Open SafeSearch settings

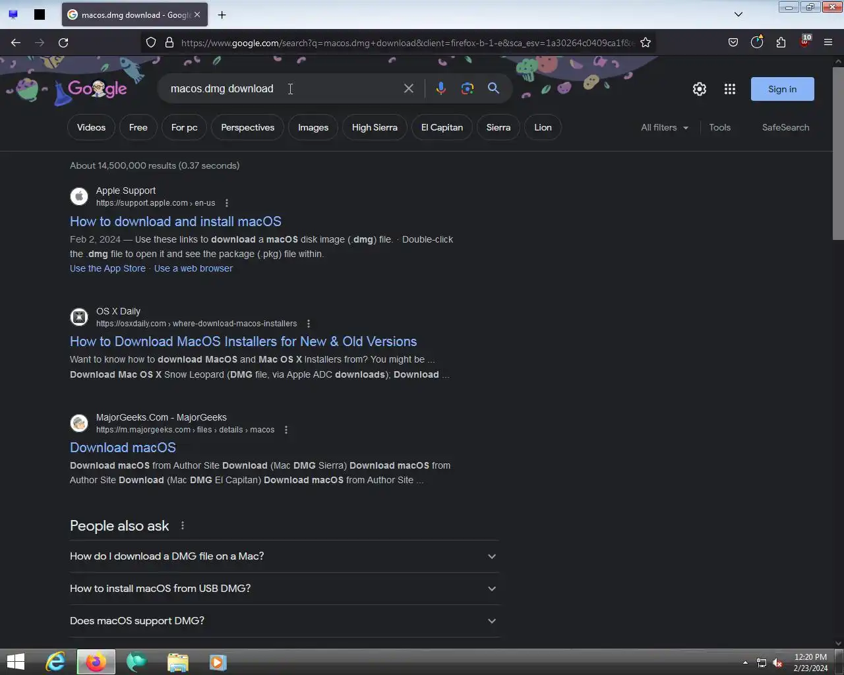(786, 127)
